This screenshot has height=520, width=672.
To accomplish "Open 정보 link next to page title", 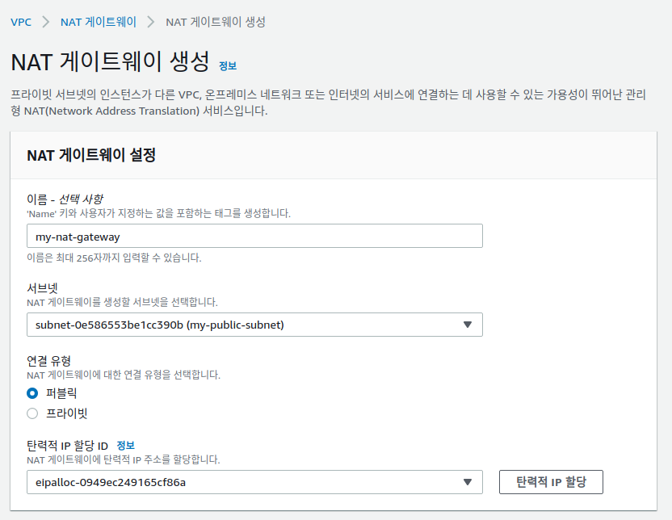I will tap(228, 66).
